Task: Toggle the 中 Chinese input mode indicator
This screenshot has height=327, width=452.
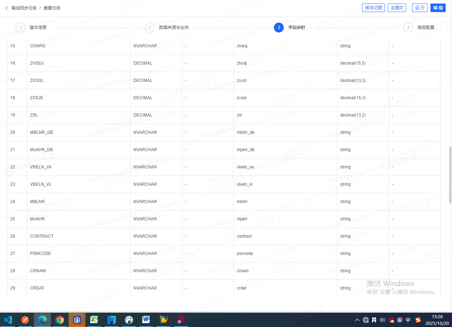Action: (408, 320)
